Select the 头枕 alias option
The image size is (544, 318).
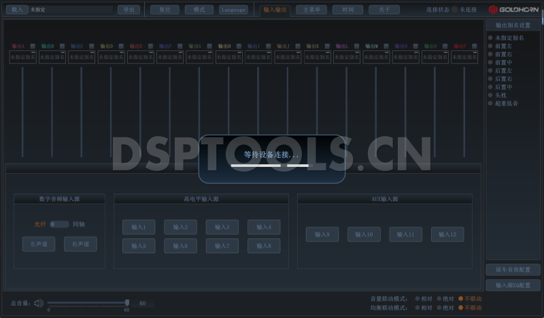[x=497, y=95]
